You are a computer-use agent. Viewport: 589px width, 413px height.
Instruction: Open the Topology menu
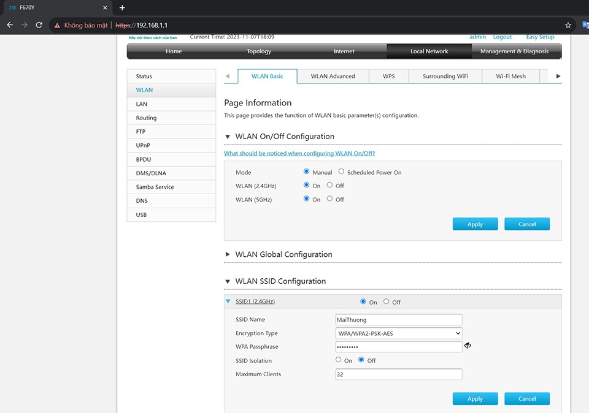coord(259,51)
